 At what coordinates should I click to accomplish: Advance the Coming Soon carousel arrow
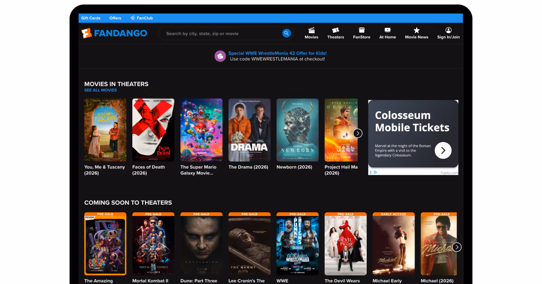point(457,247)
